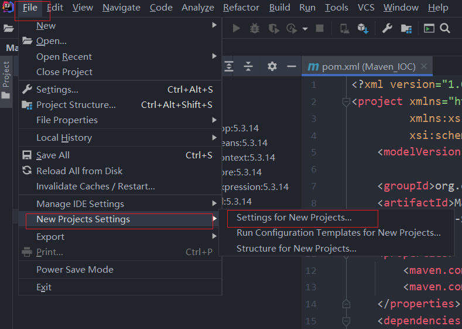Click the Debug bug icon
This screenshot has height=329, width=462.
pyautogui.click(x=255, y=28)
